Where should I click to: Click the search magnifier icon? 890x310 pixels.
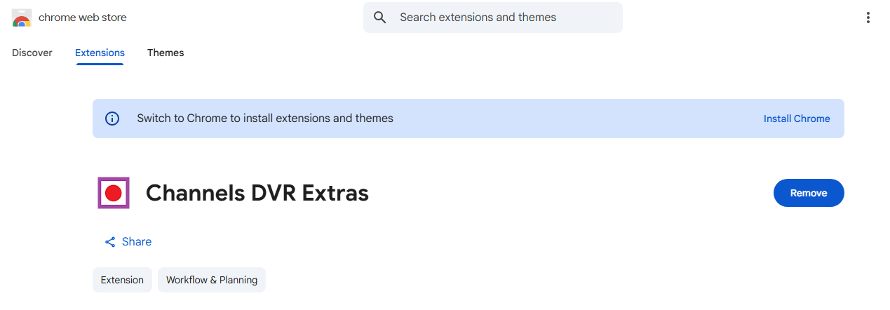tap(380, 18)
